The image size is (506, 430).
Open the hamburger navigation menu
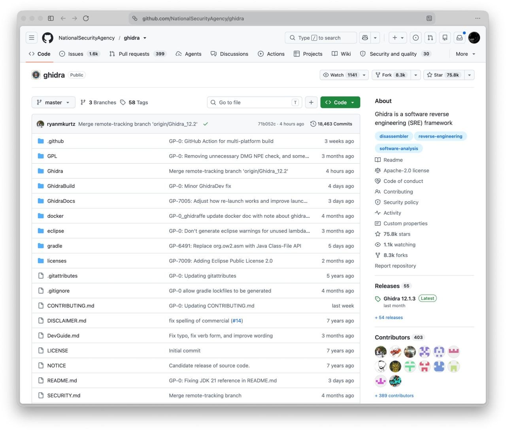click(32, 38)
